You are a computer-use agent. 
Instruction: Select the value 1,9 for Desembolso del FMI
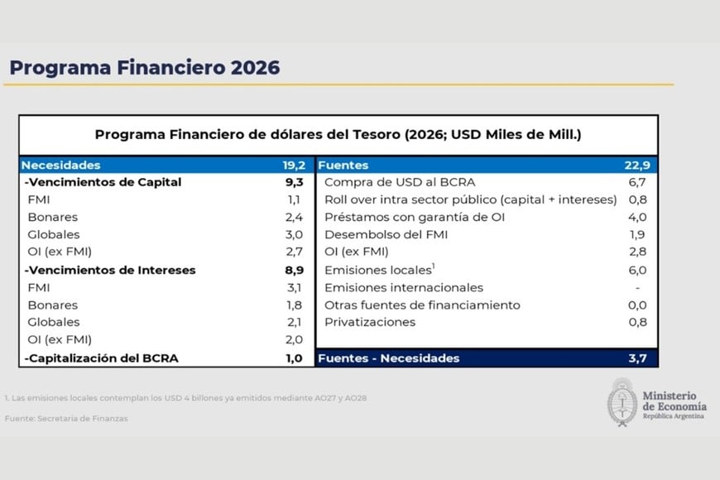pos(637,235)
